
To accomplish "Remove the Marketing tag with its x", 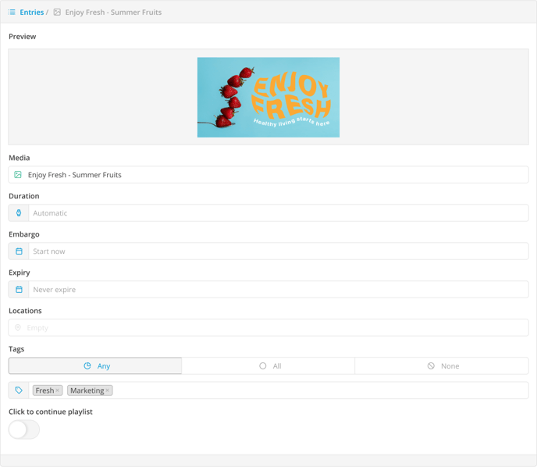I will pos(108,390).
